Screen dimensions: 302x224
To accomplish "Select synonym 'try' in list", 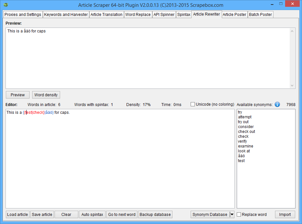I will (240, 112).
